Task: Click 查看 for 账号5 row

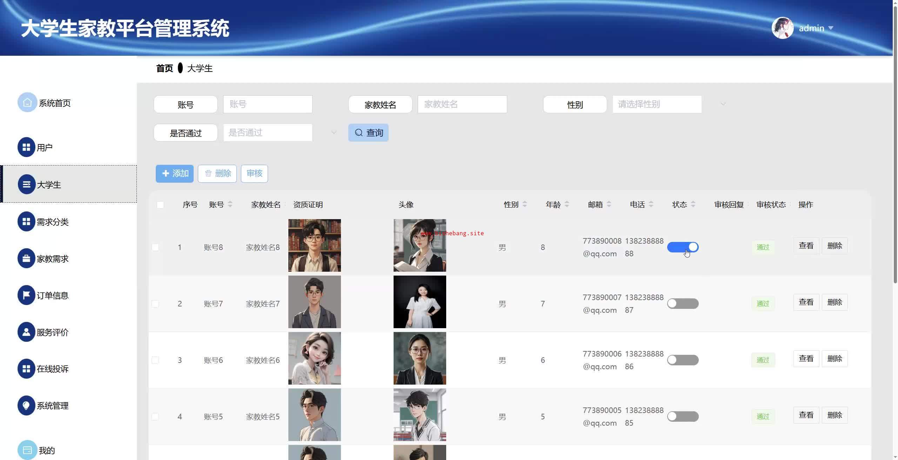Action: tap(806, 415)
